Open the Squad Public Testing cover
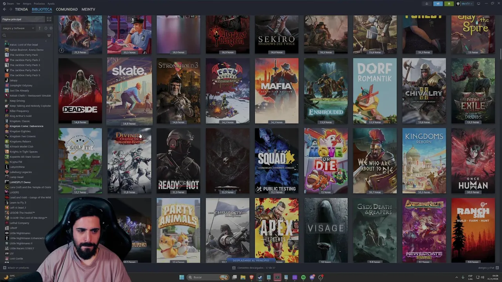The height and width of the screenshot is (282, 502). pyautogui.click(x=276, y=161)
